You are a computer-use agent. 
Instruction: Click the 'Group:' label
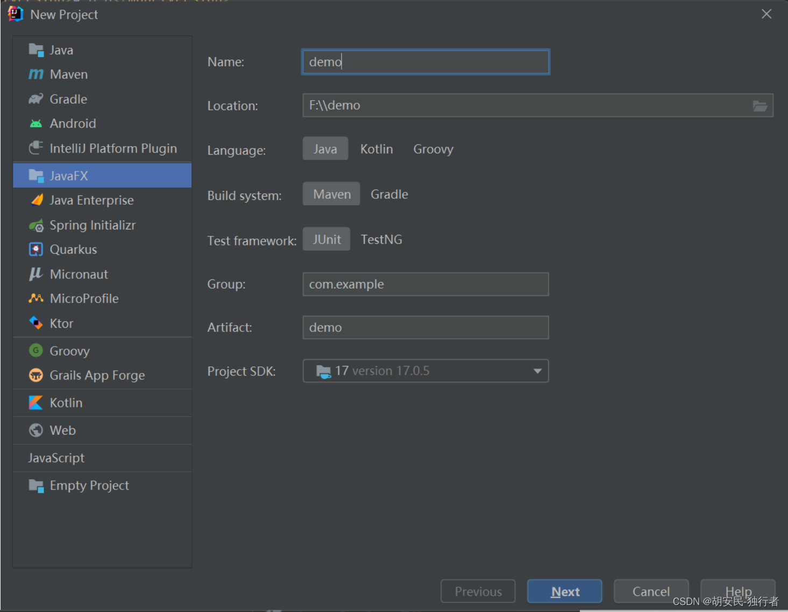[226, 284]
